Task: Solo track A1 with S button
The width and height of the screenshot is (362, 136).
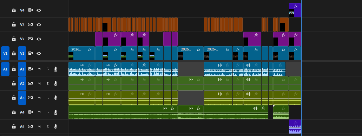Action: tap(47, 69)
